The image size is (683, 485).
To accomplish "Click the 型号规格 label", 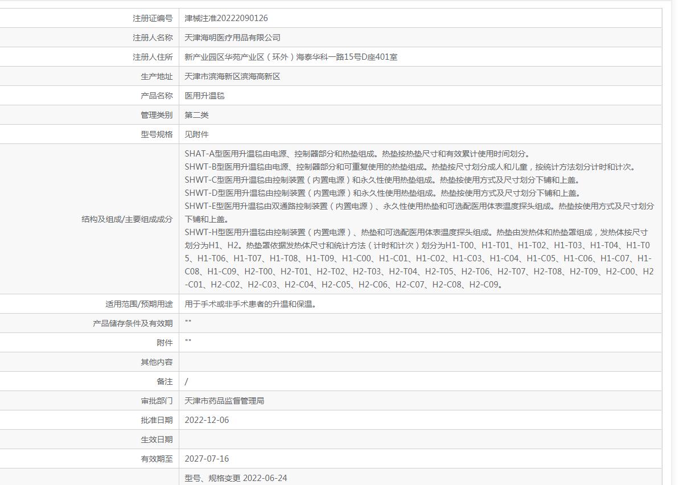I will tap(157, 134).
